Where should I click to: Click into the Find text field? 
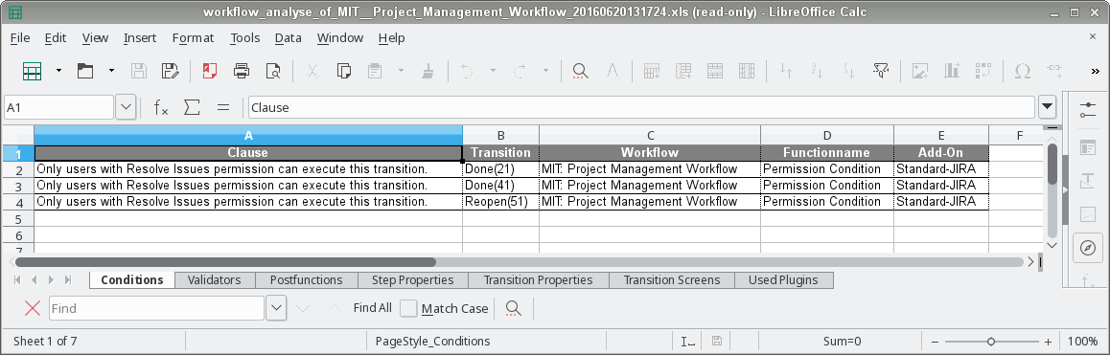click(x=156, y=308)
